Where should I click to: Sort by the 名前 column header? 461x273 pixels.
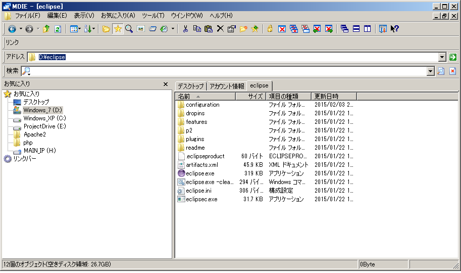tap(206, 96)
